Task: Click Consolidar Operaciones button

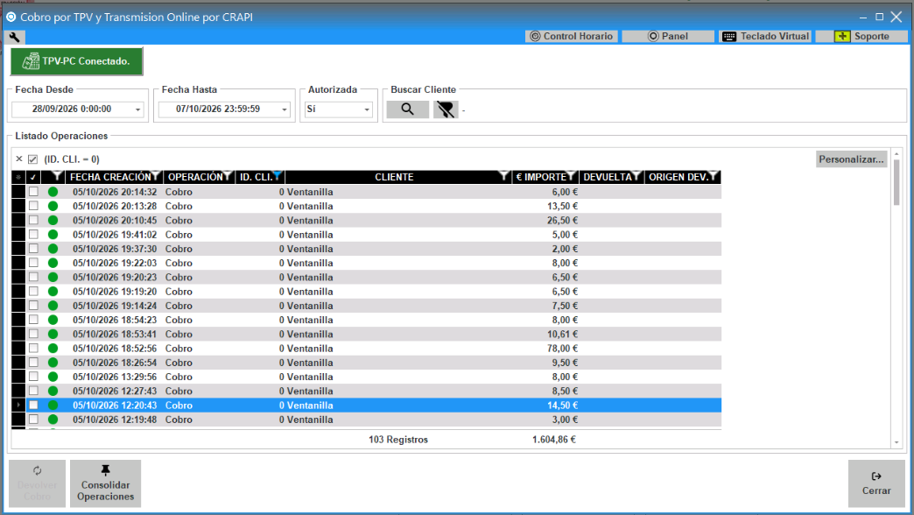Action: 106,483
